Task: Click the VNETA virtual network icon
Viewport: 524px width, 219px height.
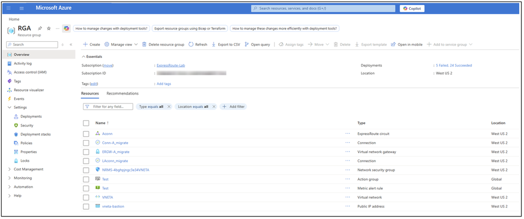Action: pos(98,197)
